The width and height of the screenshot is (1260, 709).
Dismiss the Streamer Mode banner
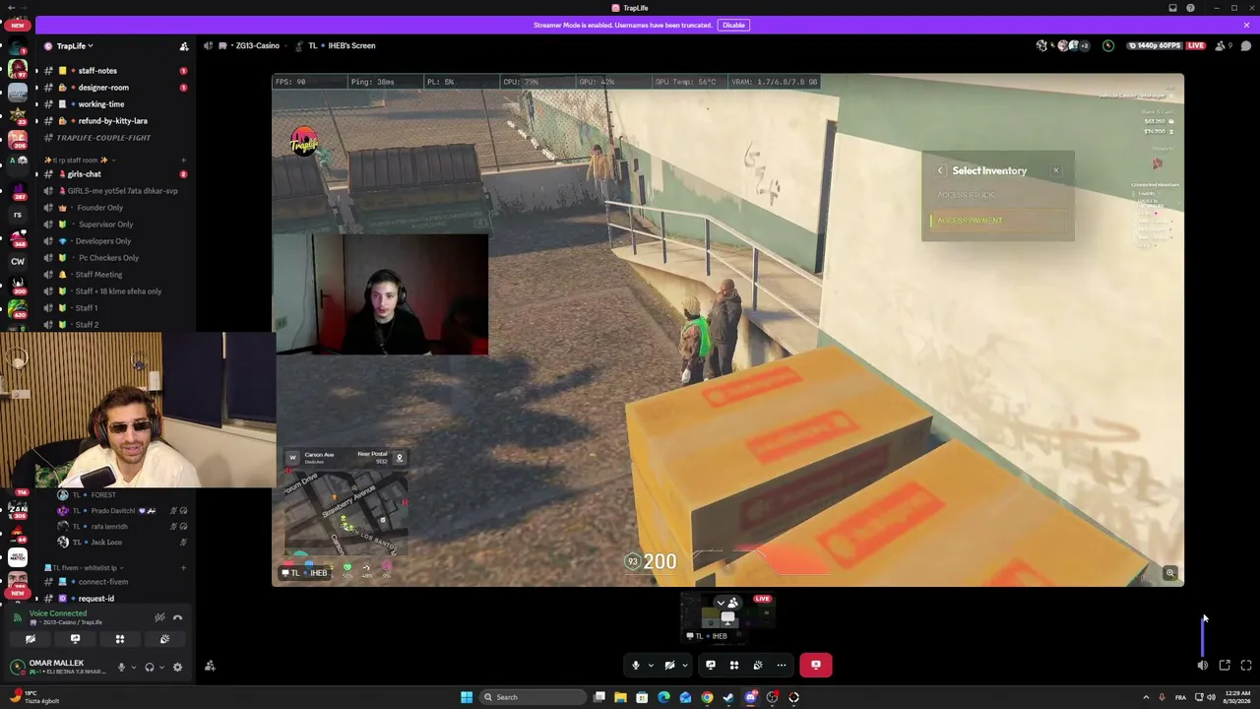pyautogui.click(x=1246, y=25)
